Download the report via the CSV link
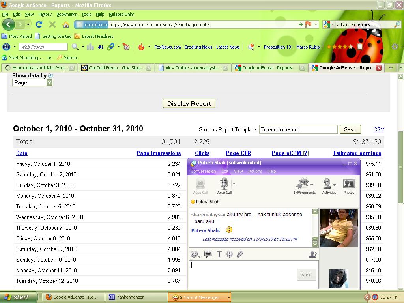The width and height of the screenshot is (404, 303). [x=379, y=129]
